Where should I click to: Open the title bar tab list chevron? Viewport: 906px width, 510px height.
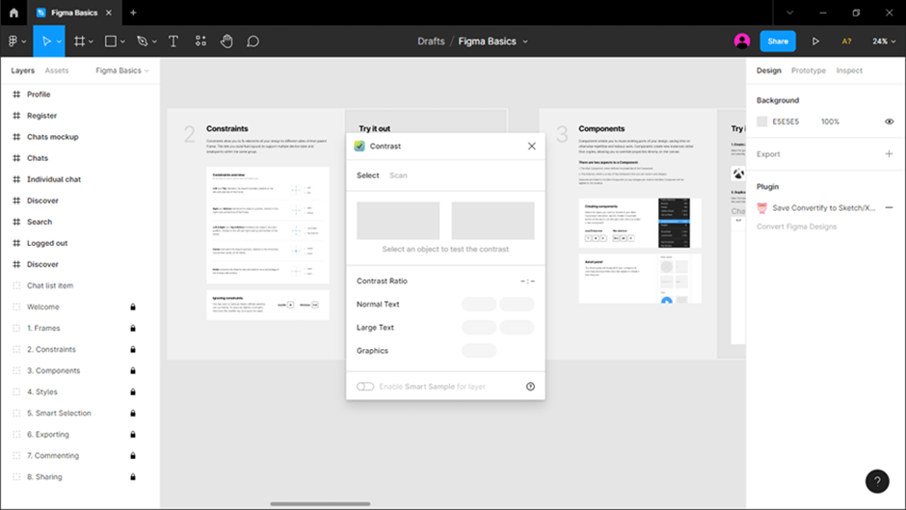point(790,13)
